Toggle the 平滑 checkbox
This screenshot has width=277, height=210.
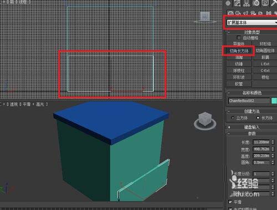point(230,202)
